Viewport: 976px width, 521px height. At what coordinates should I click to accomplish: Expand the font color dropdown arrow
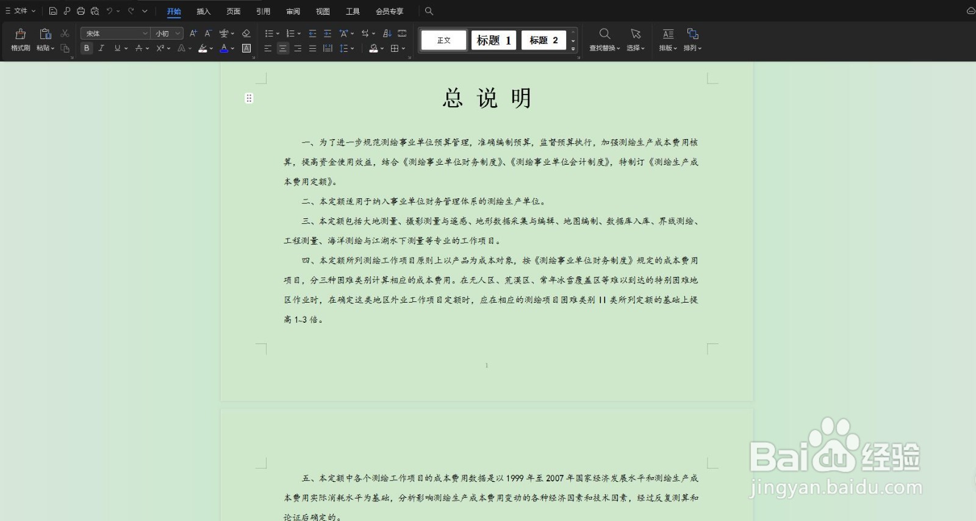pos(232,48)
